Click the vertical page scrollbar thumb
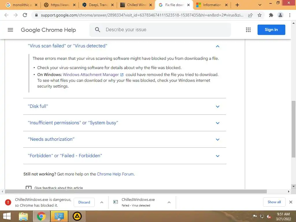 (293, 129)
